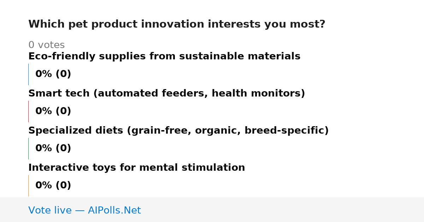Viewport: 424px width, 222px height.
Task: Click the blue bar under Eco-friendly supplies
Action: 28,74
